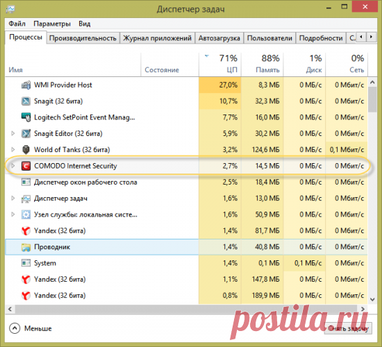
Task: Sort processes by Память column
Action: click(x=263, y=65)
